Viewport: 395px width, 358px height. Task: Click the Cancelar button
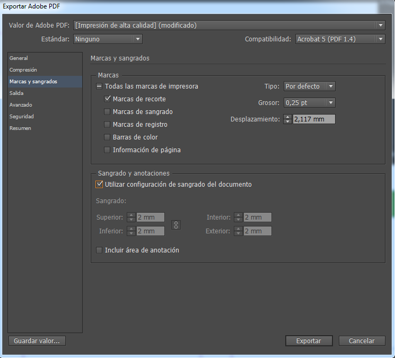362,341
